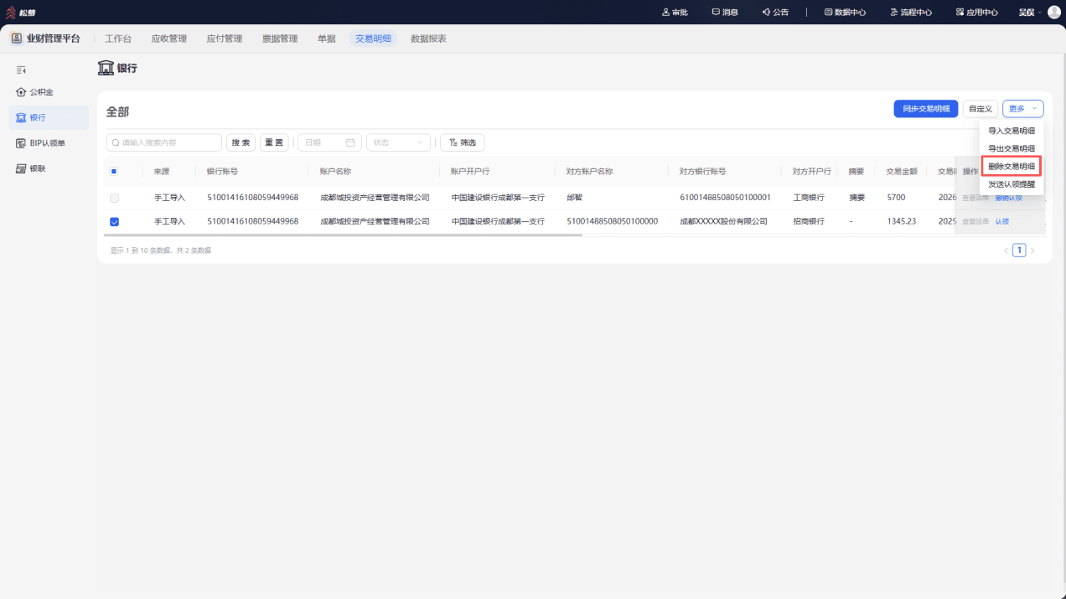Click 查看回单 in 成都XXXXX股份有限公司 row

pyautogui.click(x=975, y=222)
